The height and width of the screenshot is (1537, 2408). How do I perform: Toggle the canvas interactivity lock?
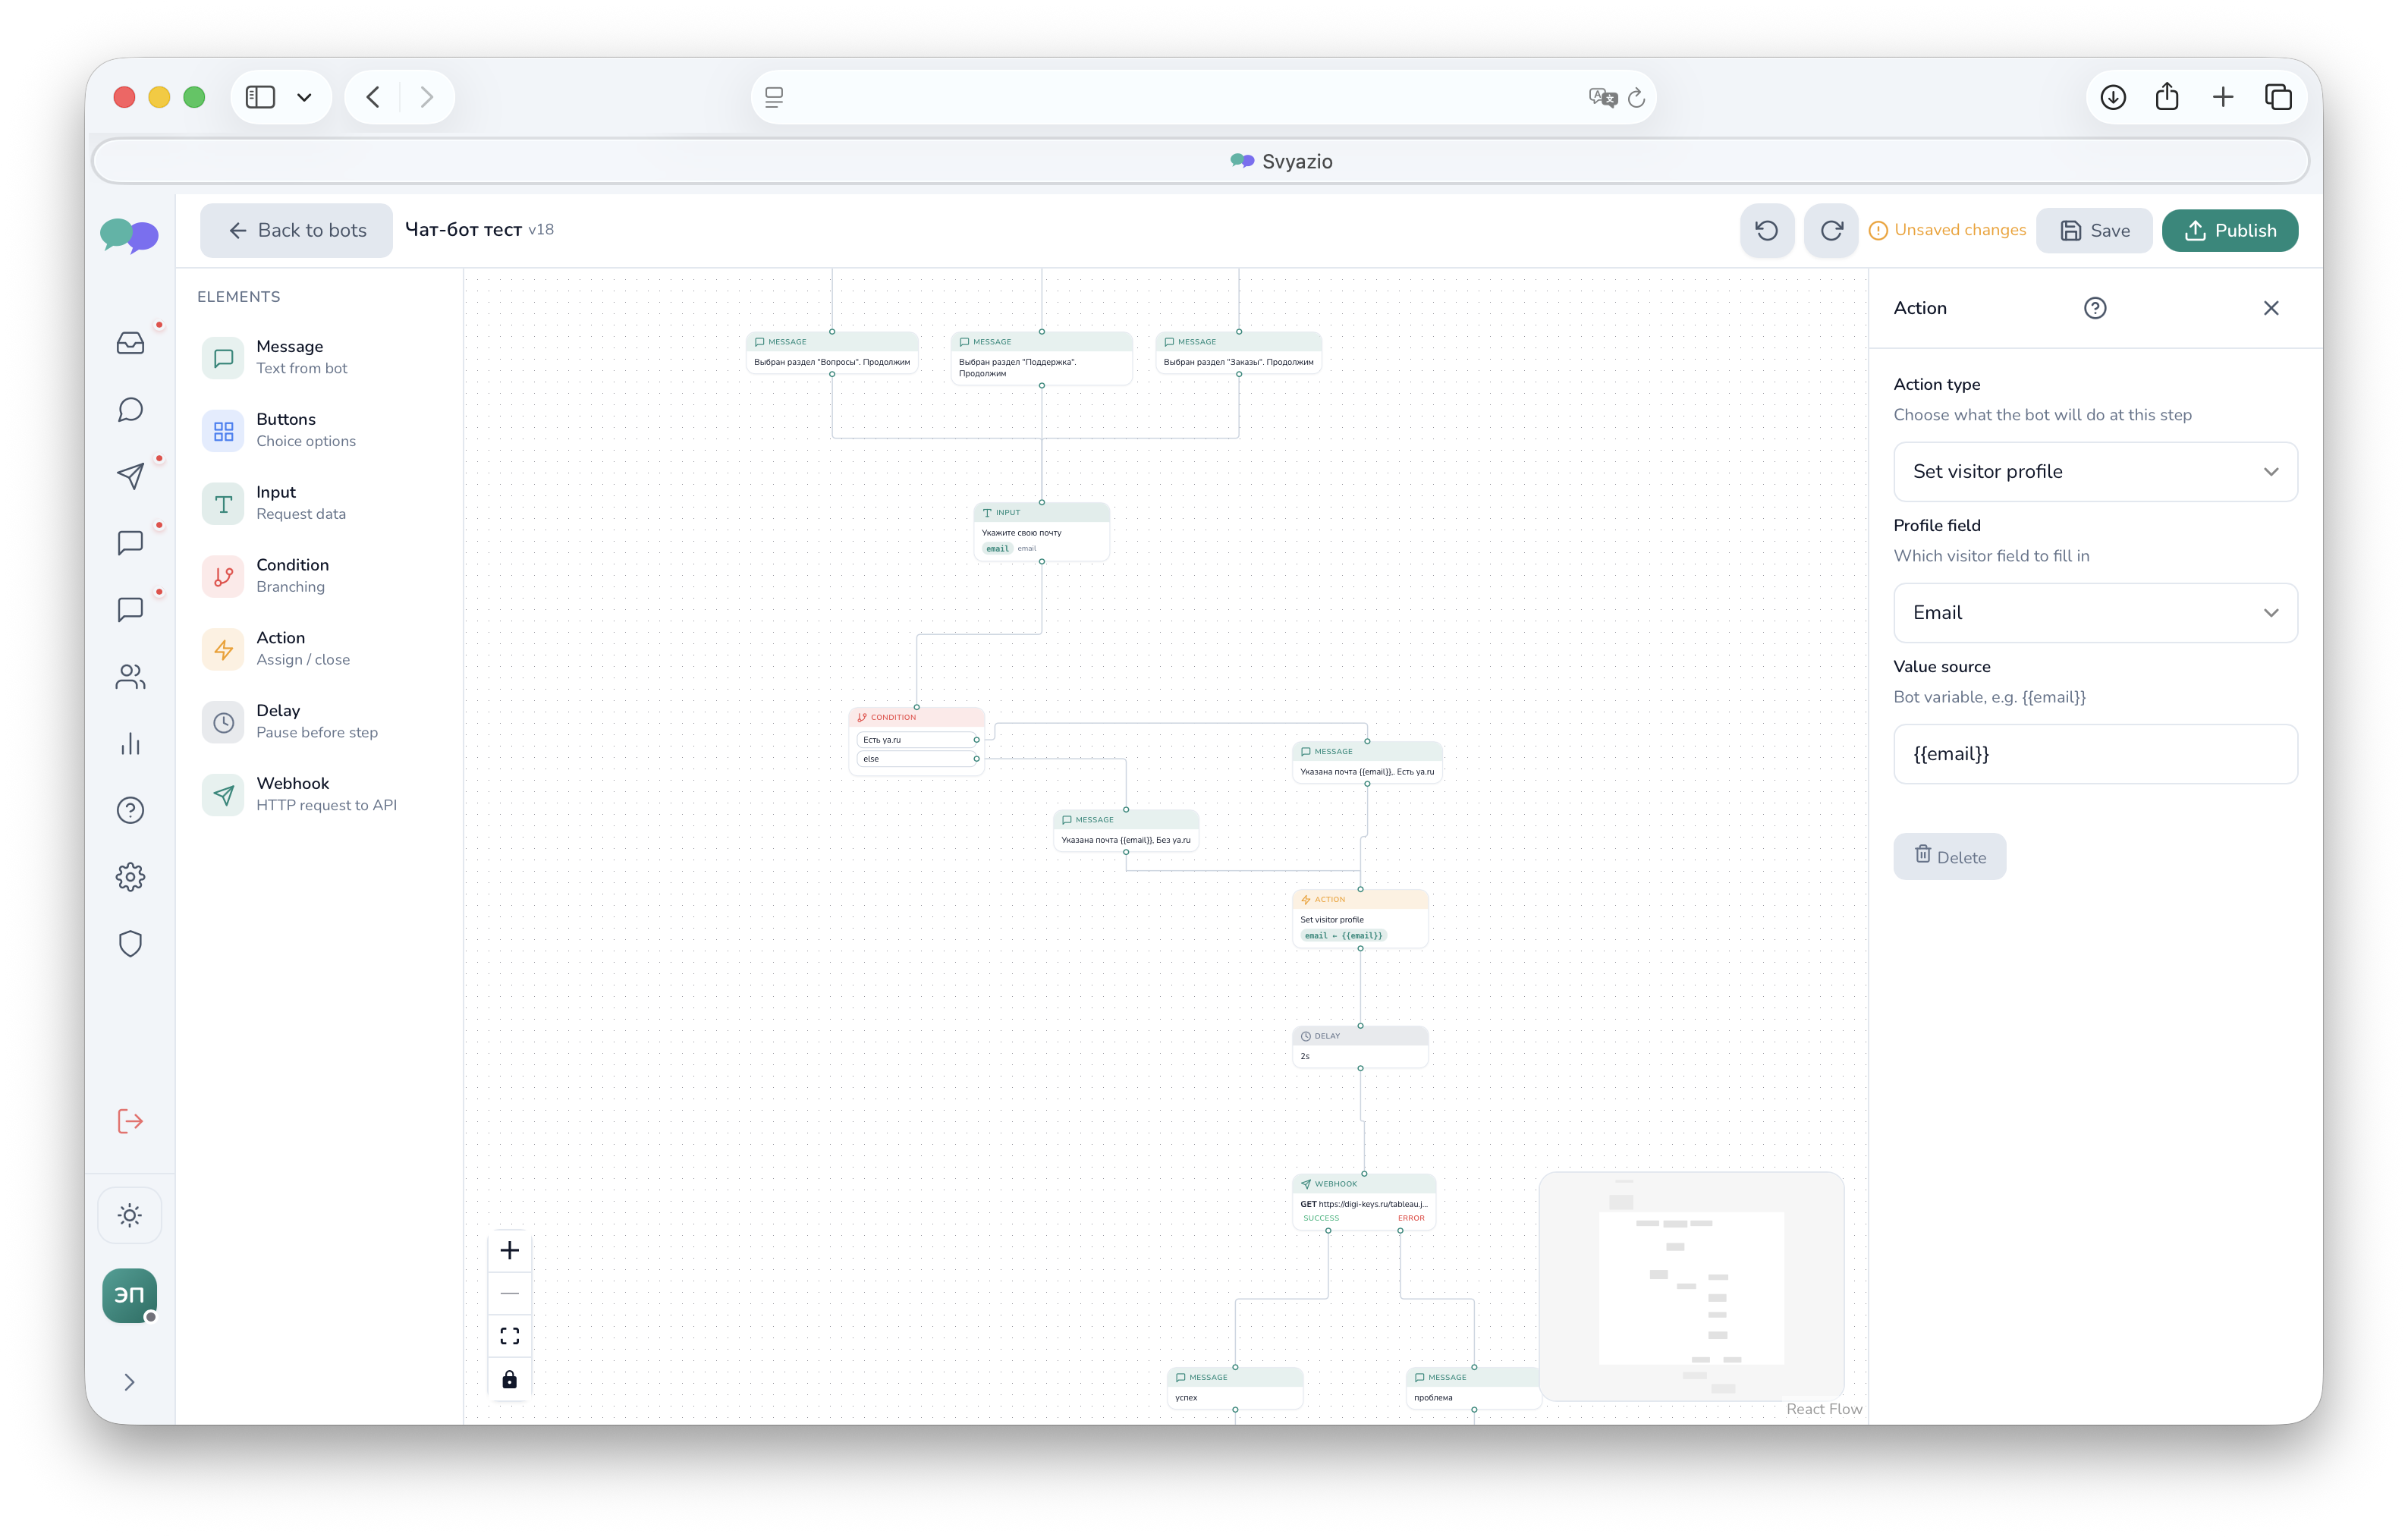[x=509, y=1380]
